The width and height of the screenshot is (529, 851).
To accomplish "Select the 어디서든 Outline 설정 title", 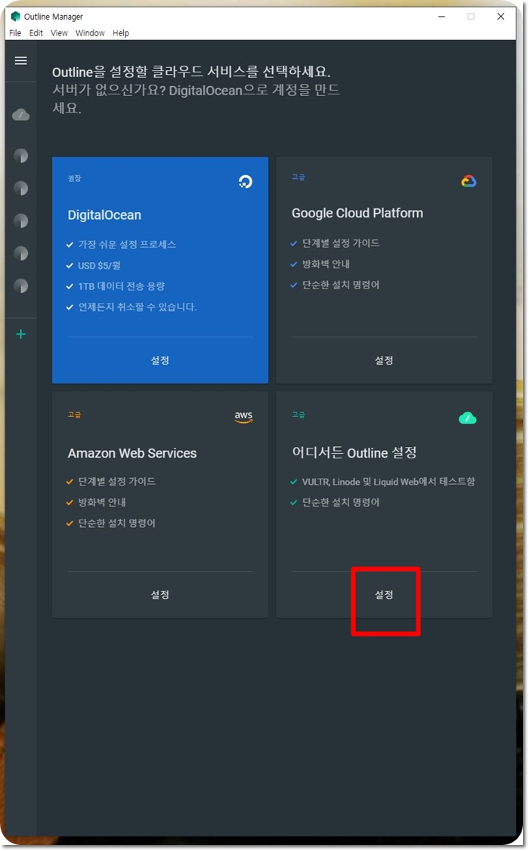I will click(x=354, y=452).
